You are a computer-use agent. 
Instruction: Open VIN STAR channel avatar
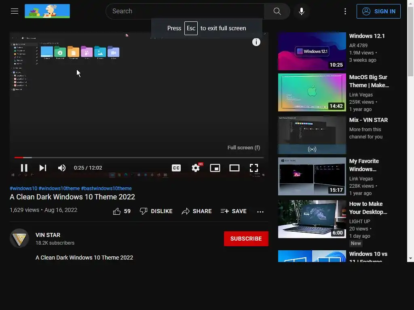(19, 238)
